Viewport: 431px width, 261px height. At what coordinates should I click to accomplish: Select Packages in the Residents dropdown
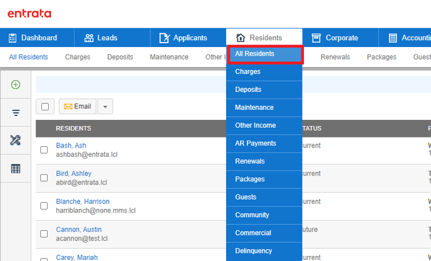(264, 179)
